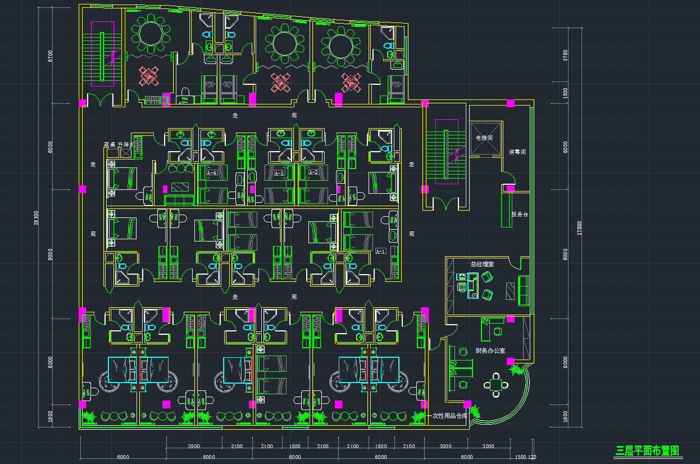Select the A-3 room tag
Viewport: 700px width, 464px height.
click(279, 173)
